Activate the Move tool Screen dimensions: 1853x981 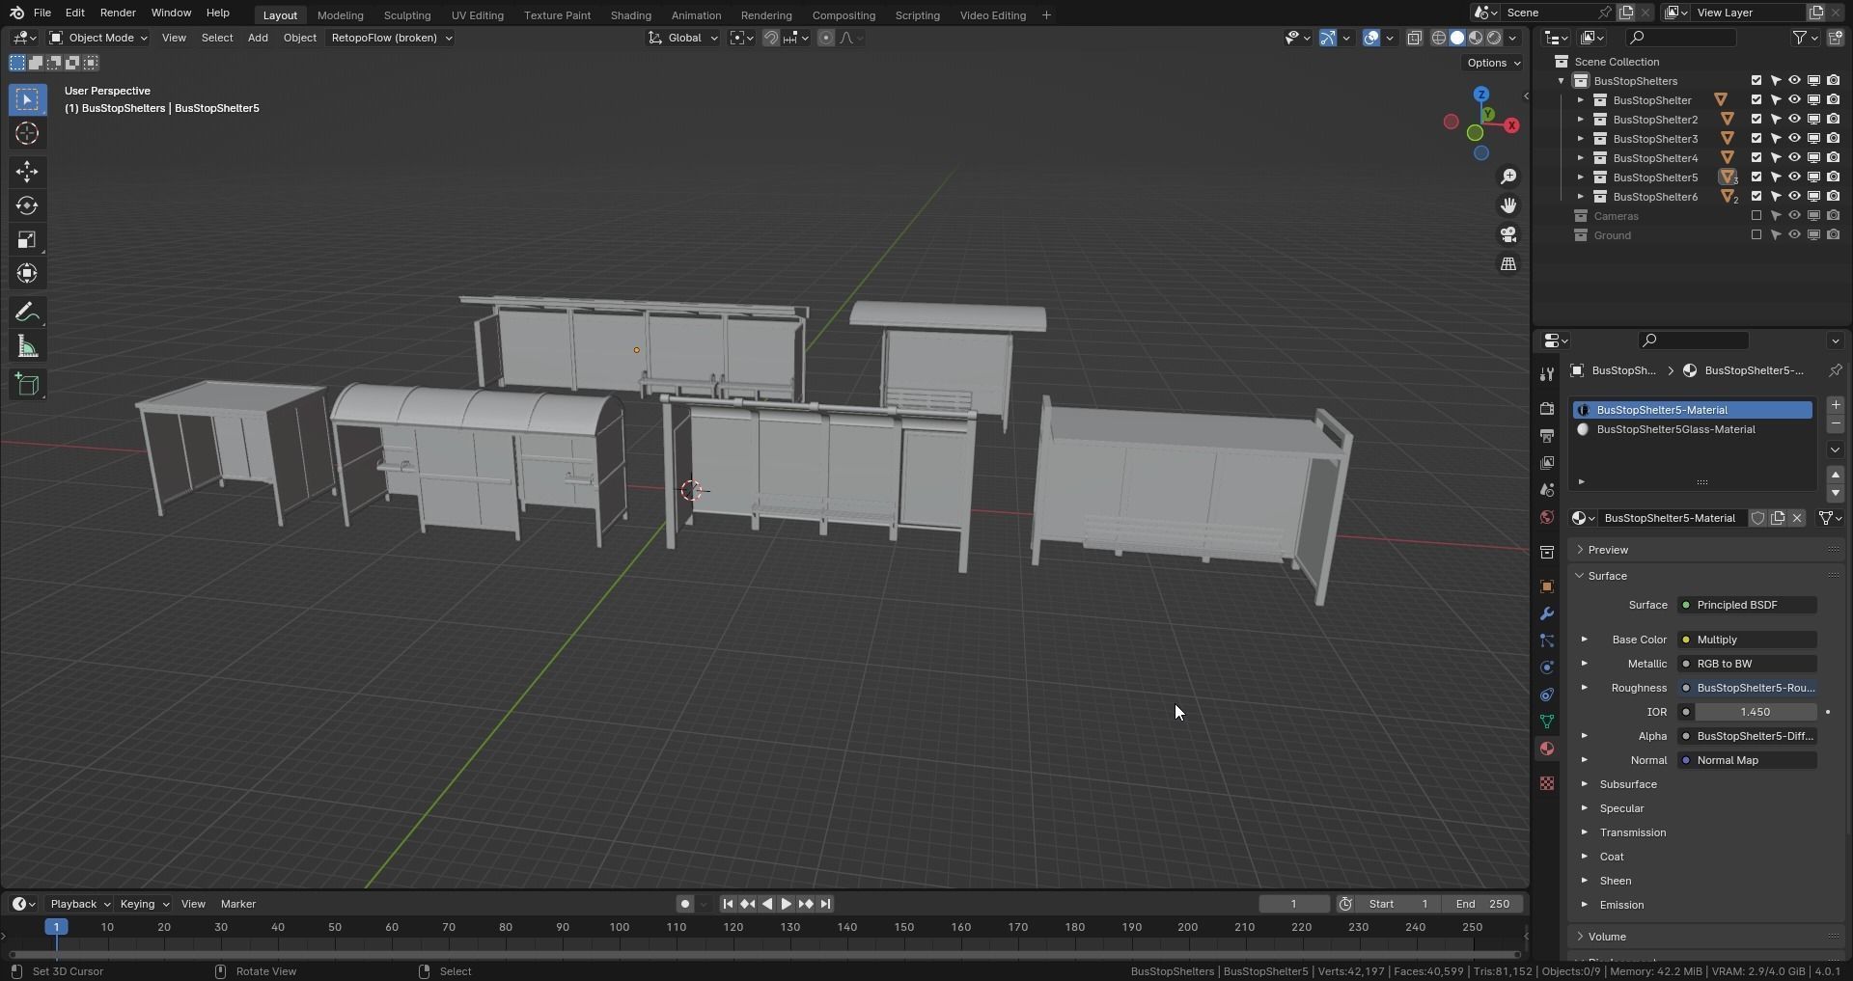click(27, 172)
